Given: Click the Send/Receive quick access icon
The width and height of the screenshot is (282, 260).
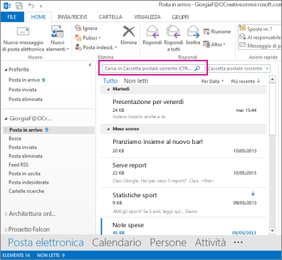Looking at the screenshot, I should click(19, 6).
